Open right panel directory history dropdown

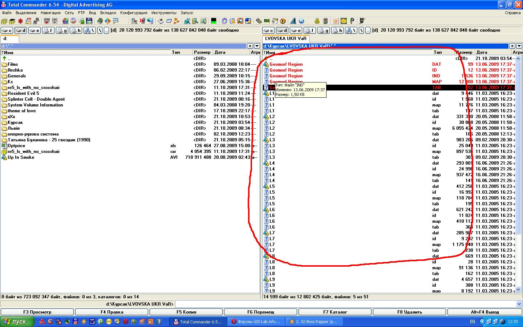coord(519,46)
